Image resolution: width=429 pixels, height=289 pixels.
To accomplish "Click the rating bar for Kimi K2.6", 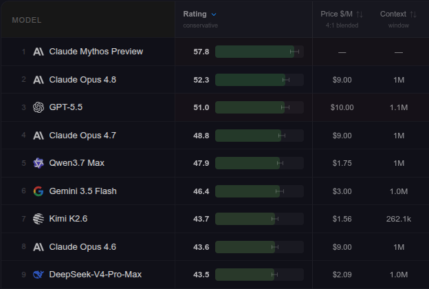I will pos(259,219).
